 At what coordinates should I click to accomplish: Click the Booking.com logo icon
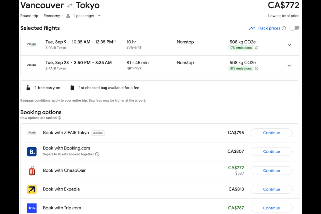[x=32, y=152]
